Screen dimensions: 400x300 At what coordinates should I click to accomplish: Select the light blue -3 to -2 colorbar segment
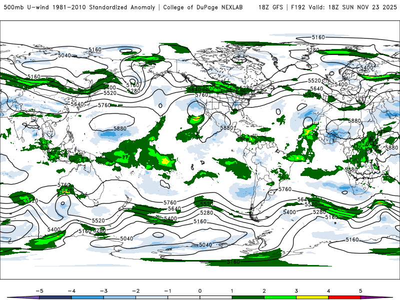[119, 297]
